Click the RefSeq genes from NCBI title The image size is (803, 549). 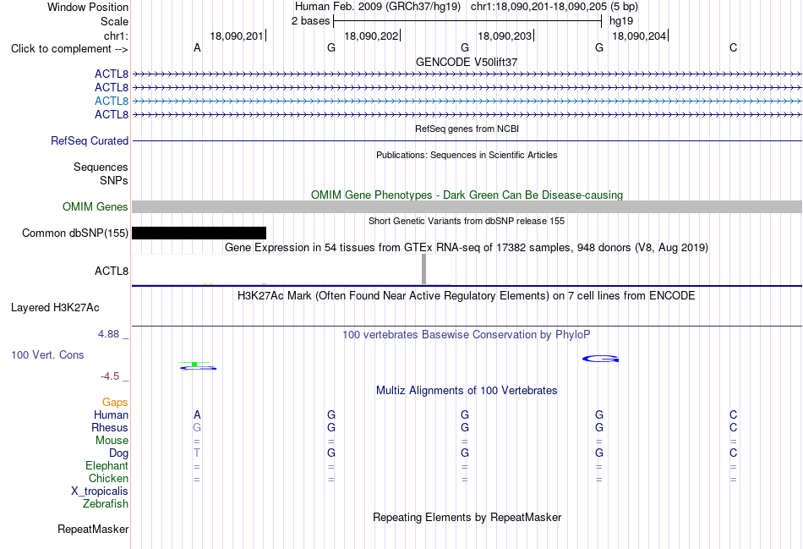tap(467, 129)
